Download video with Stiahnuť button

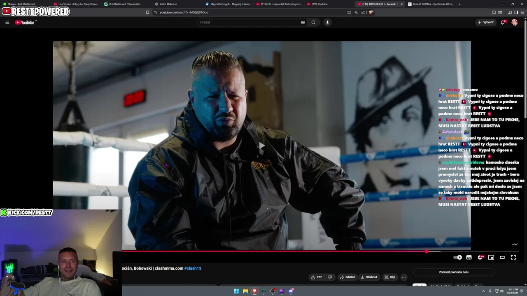coord(369,277)
